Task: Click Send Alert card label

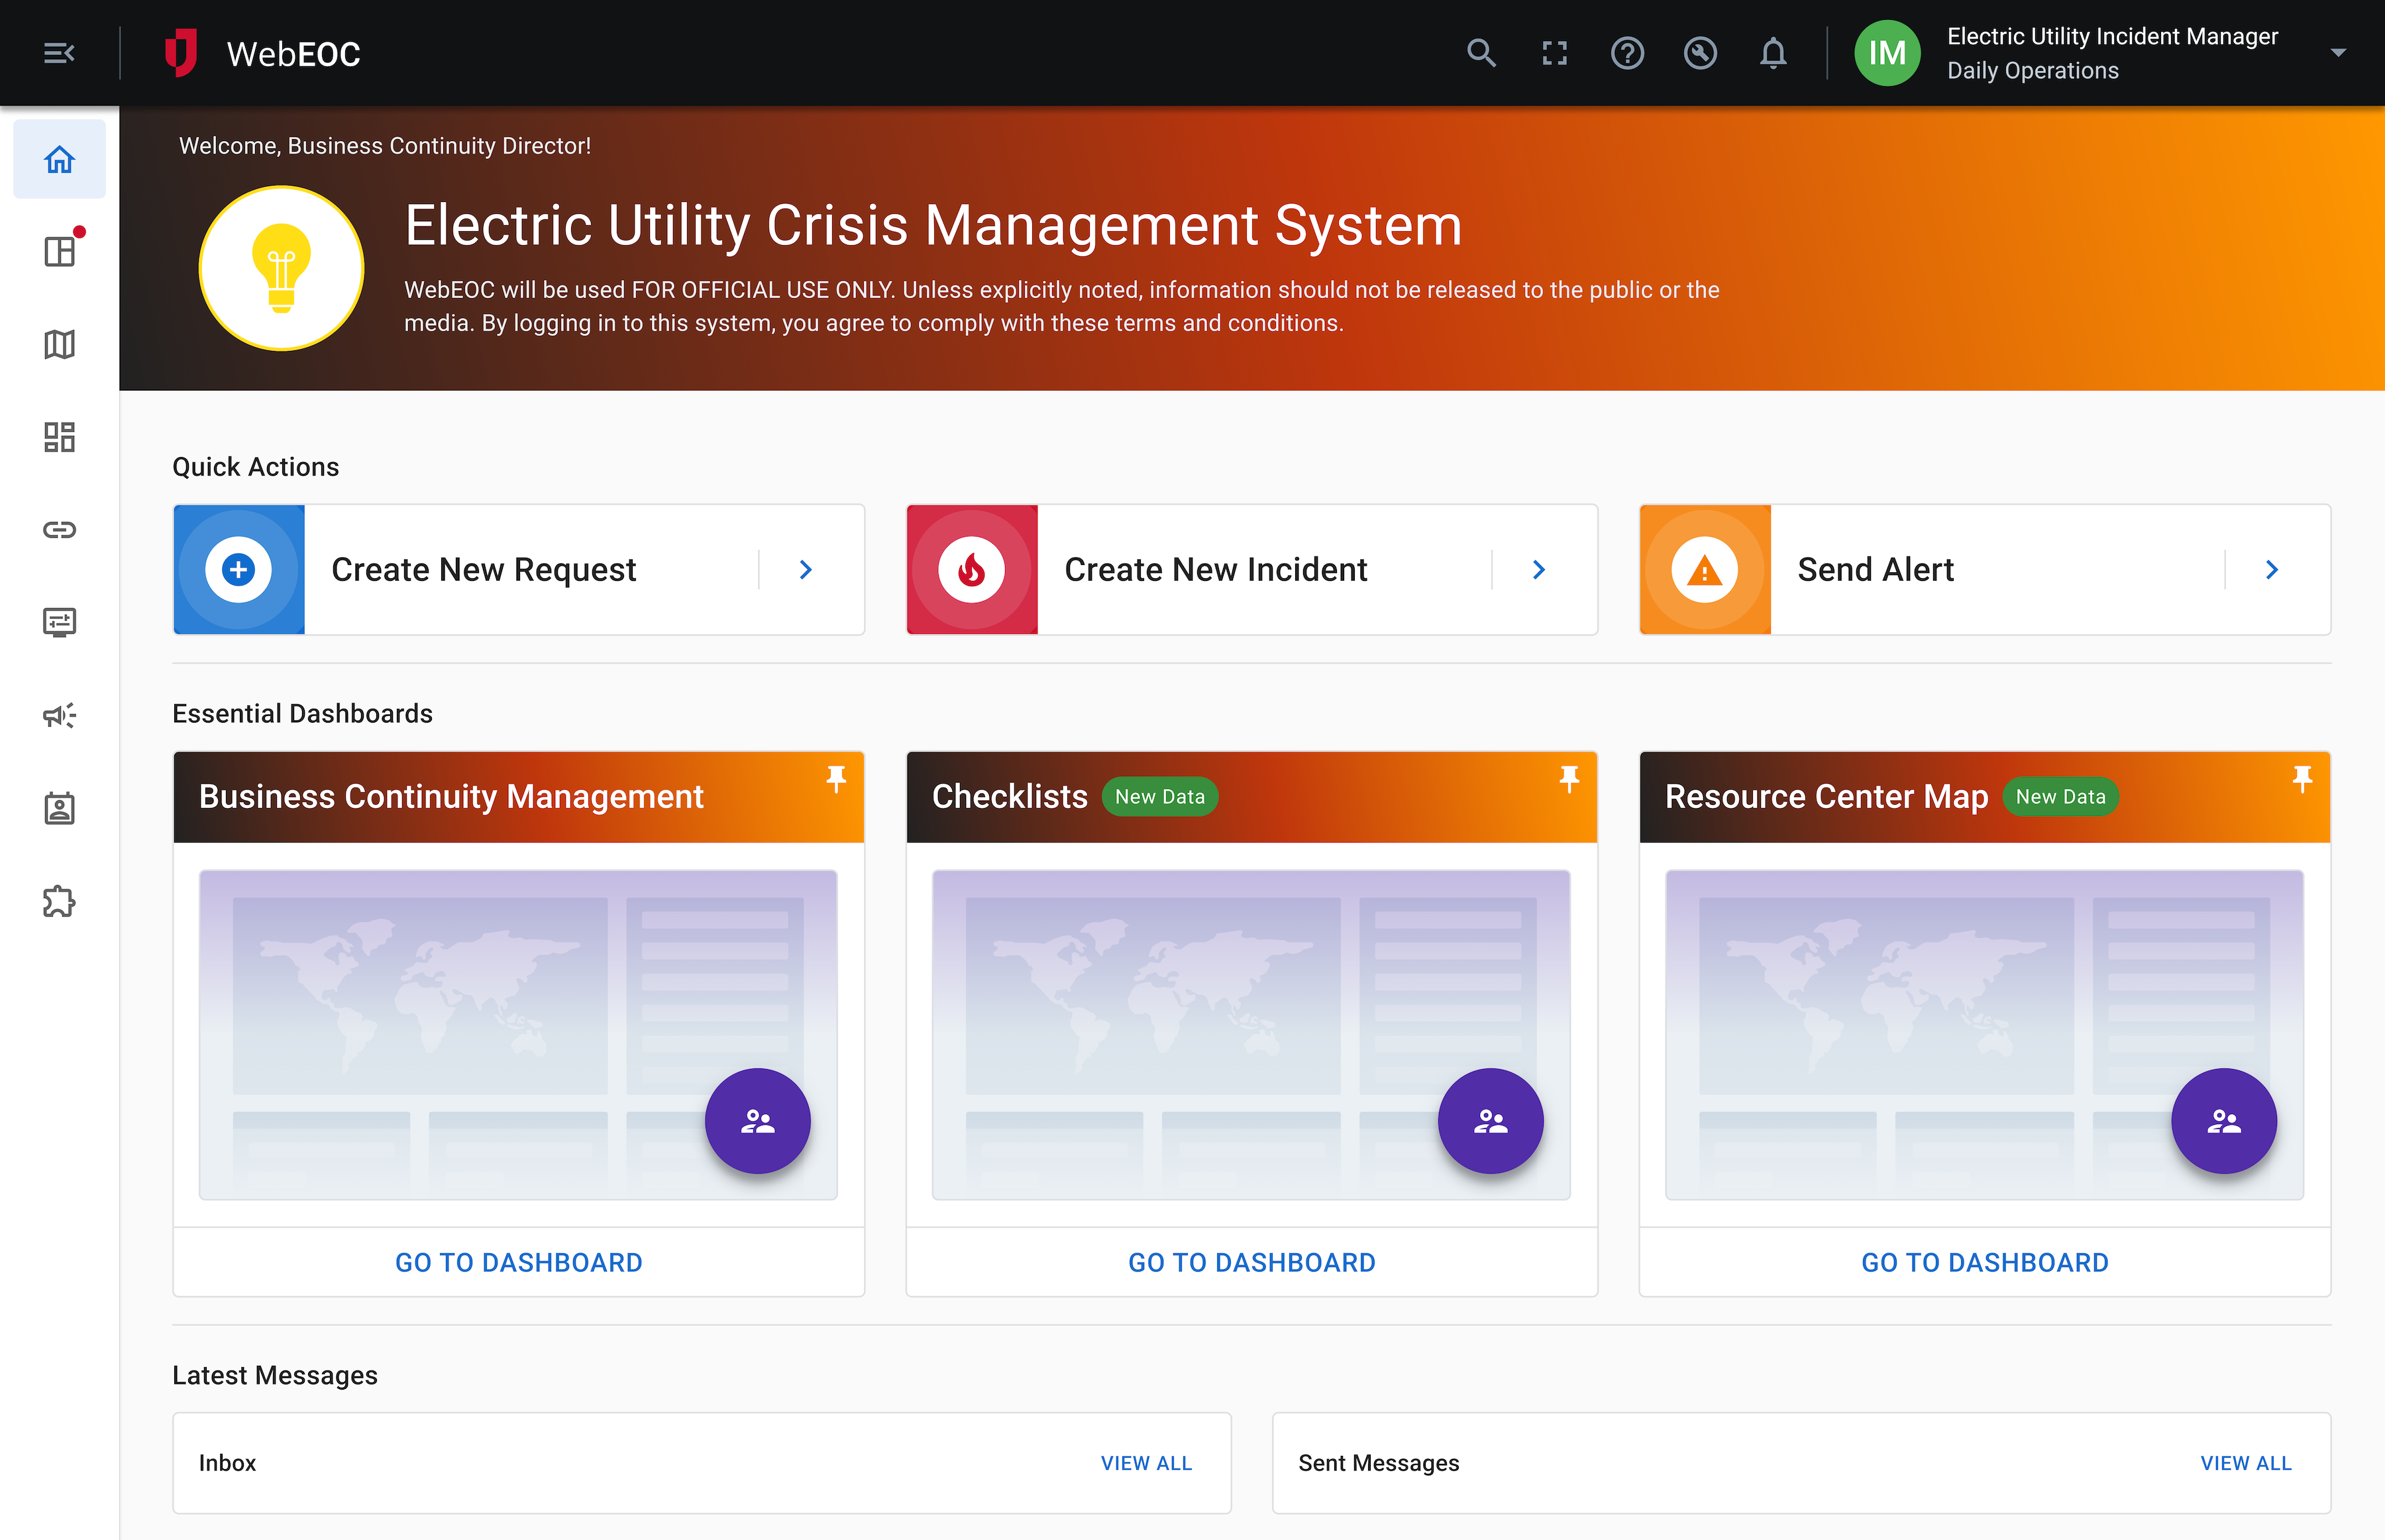Action: coord(1876,570)
